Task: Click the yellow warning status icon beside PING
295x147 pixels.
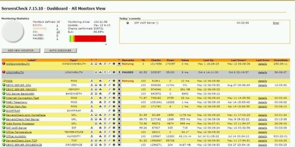Action: point(4,81)
